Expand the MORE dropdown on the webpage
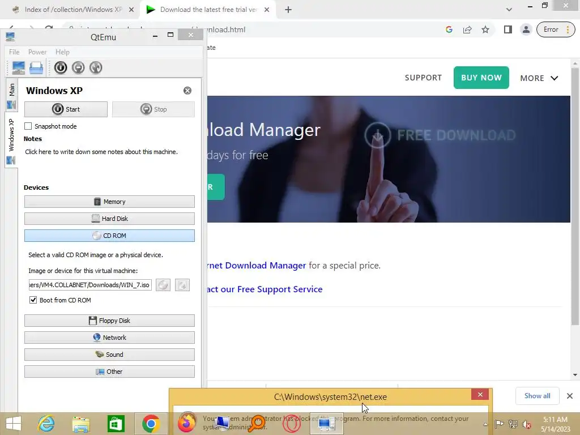This screenshot has height=435, width=580. click(x=539, y=78)
